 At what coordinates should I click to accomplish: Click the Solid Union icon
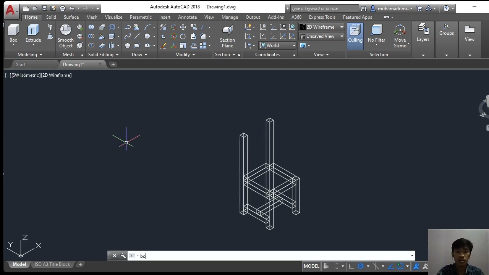(91, 27)
